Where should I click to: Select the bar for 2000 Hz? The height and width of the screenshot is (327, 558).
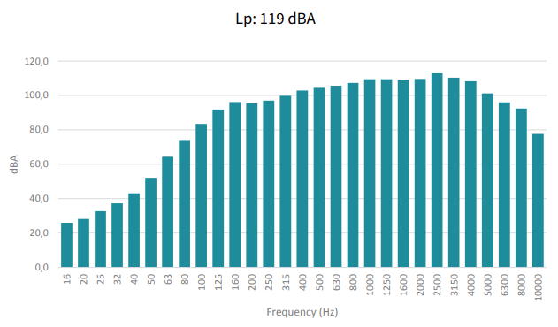coord(420,173)
